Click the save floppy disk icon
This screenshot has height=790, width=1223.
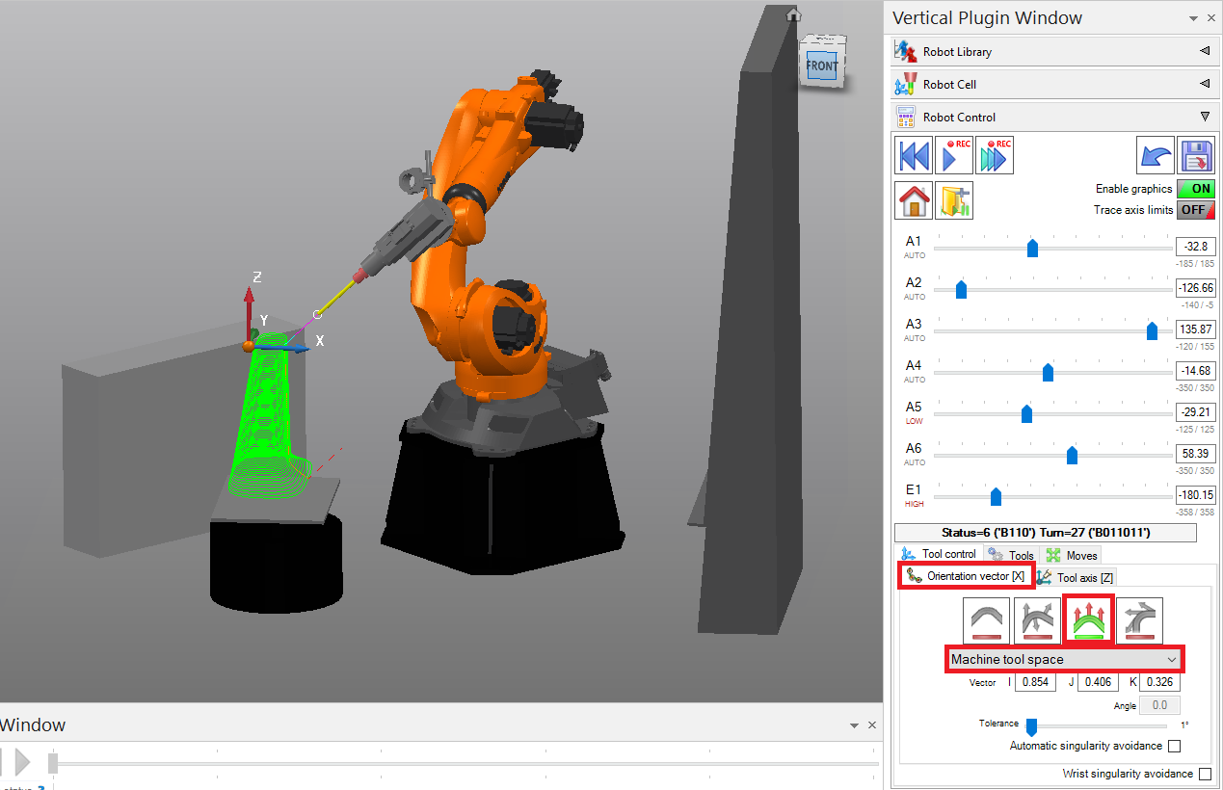coord(1198,154)
